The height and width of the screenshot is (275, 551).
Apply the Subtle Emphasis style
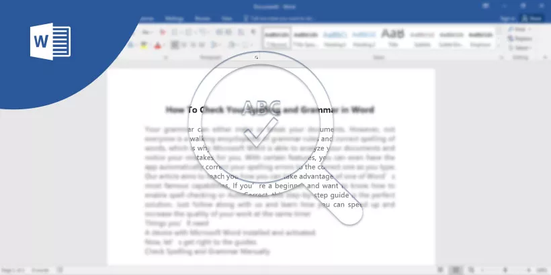coord(451,38)
